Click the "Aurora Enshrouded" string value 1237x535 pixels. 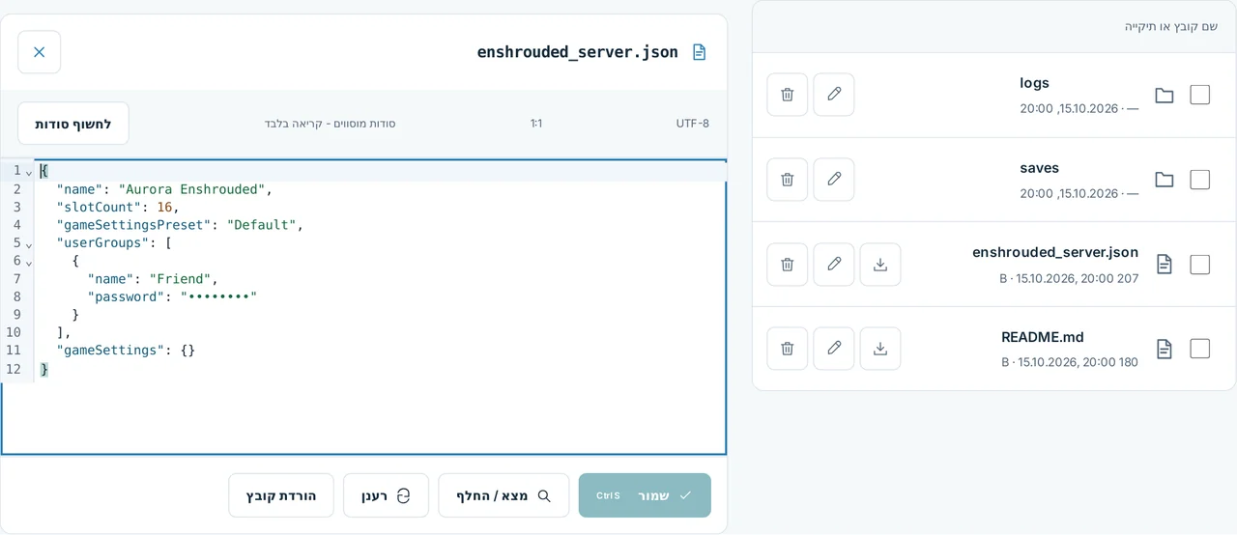191,189
